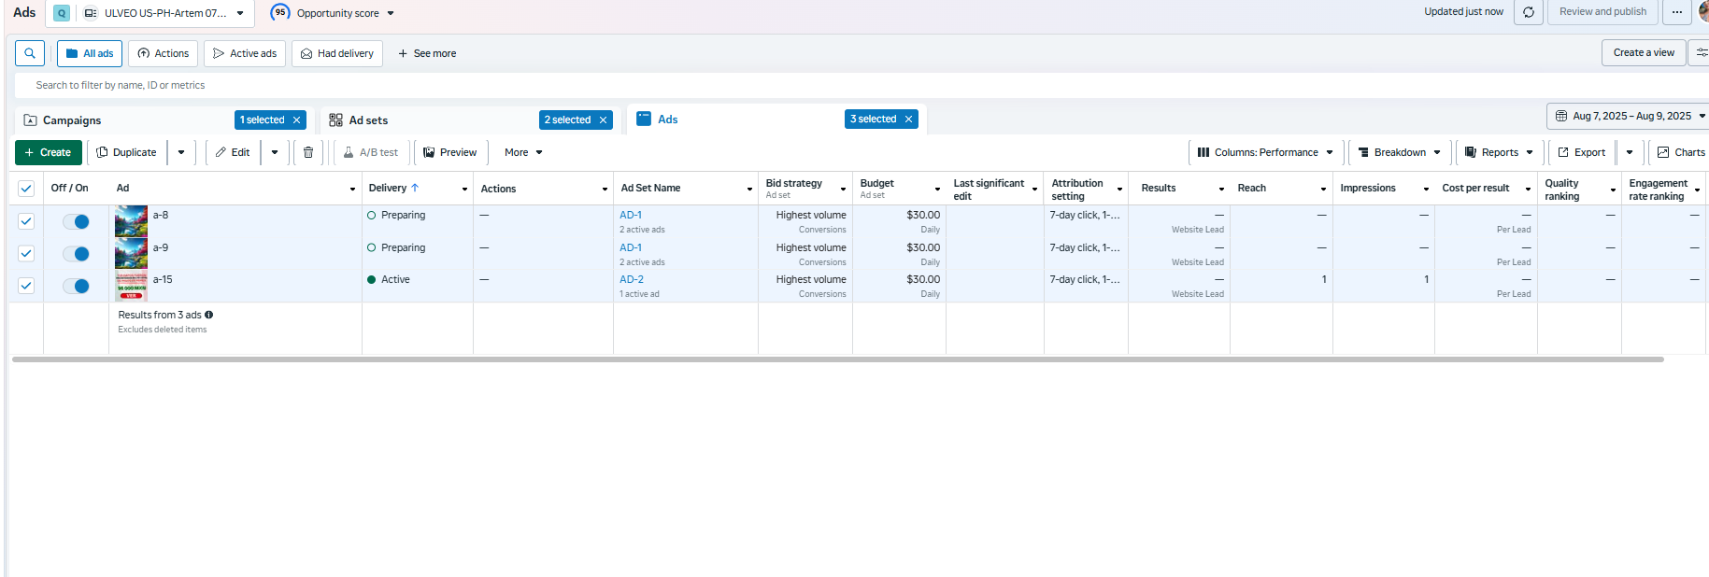Open the More dropdown menu
The width and height of the screenshot is (1709, 577).
[523, 152]
